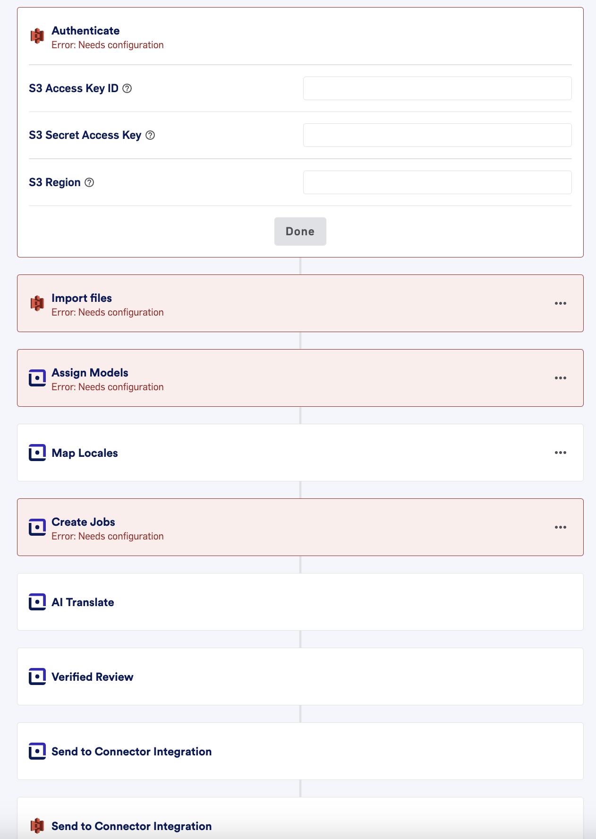Click the icon beside Map Locales
The width and height of the screenshot is (596, 839).
pyautogui.click(x=37, y=453)
